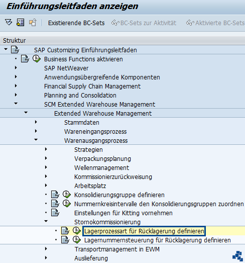This screenshot has width=245, height=263.
Task: Expand the Arbeitsplatz node
Action: coord(46,186)
